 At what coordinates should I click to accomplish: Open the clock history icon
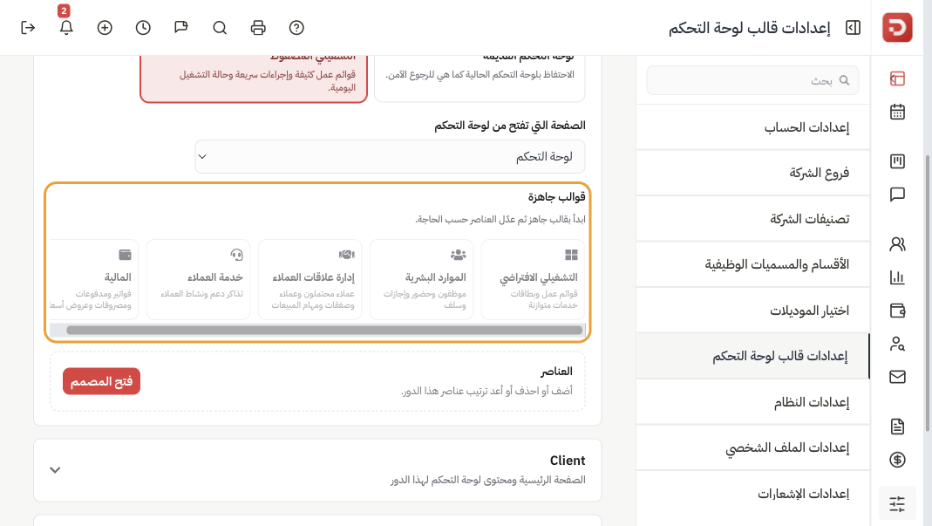[x=143, y=27]
